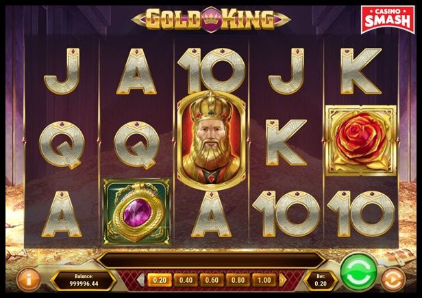
Task: Start autoplay with orange play button
Action: pyautogui.click(x=393, y=280)
